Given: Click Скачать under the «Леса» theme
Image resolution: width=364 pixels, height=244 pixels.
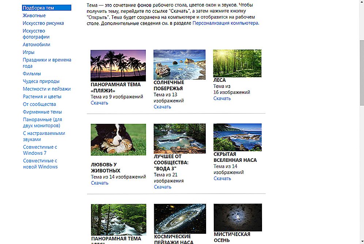Looking at the screenshot, I should coord(222,99).
